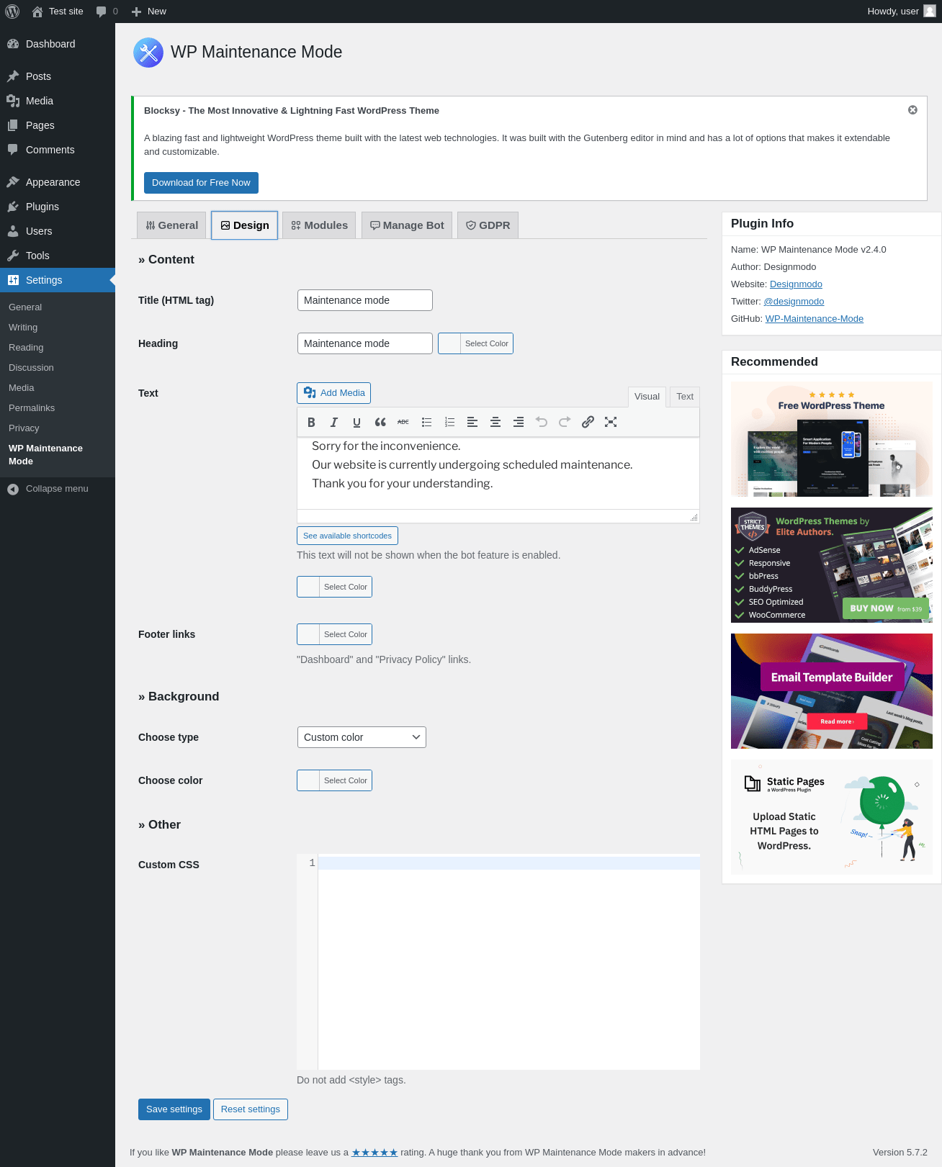Image resolution: width=942 pixels, height=1167 pixels.
Task: Go to the Manage Bot tab
Action: (x=407, y=225)
